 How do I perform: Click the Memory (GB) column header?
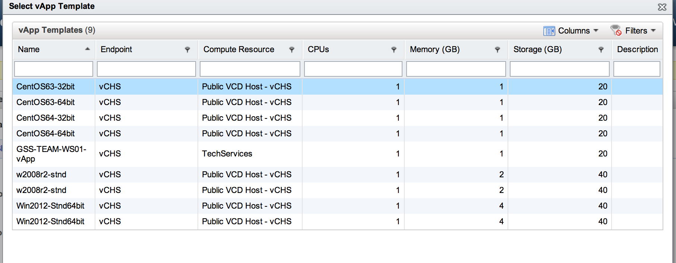pyautogui.click(x=435, y=50)
